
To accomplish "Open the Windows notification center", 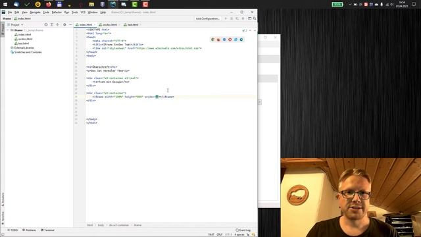I will pyautogui.click(x=414, y=5).
